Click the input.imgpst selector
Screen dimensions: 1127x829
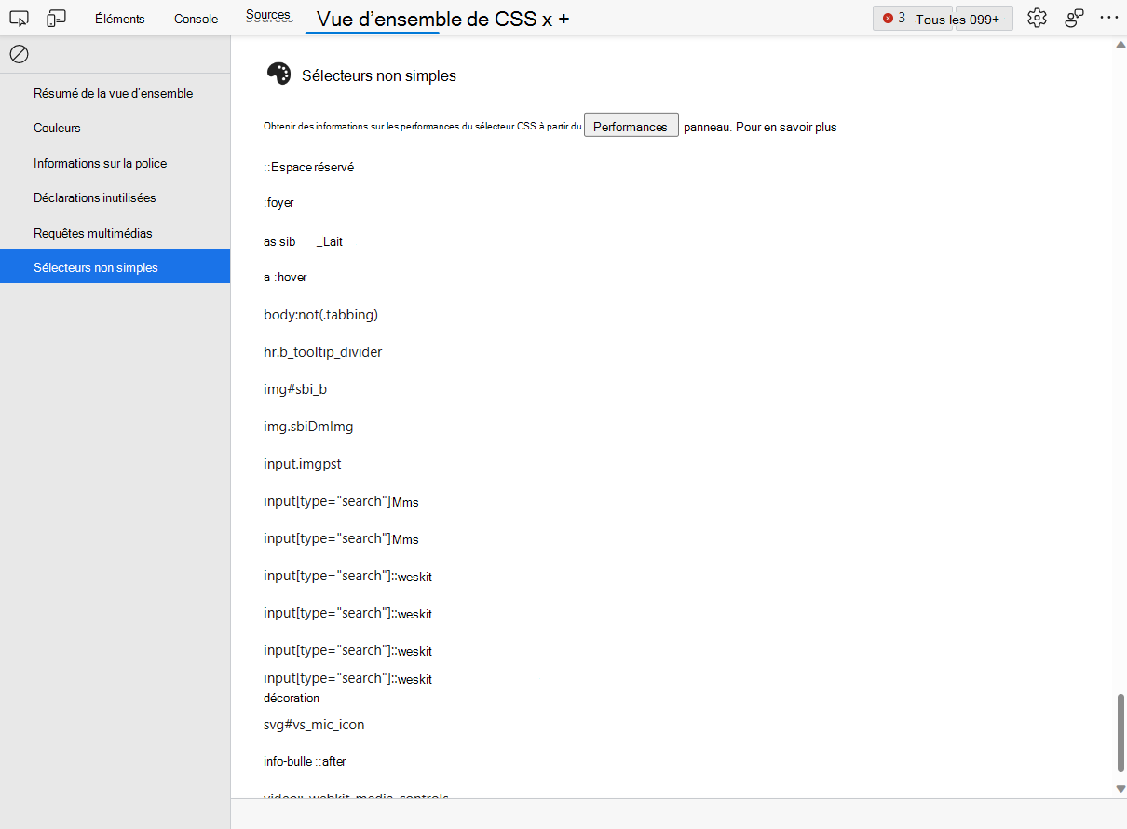[x=303, y=464]
